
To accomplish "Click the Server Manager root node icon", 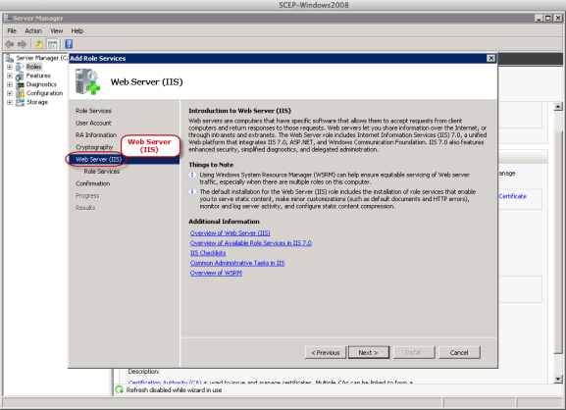I will (x=10, y=58).
